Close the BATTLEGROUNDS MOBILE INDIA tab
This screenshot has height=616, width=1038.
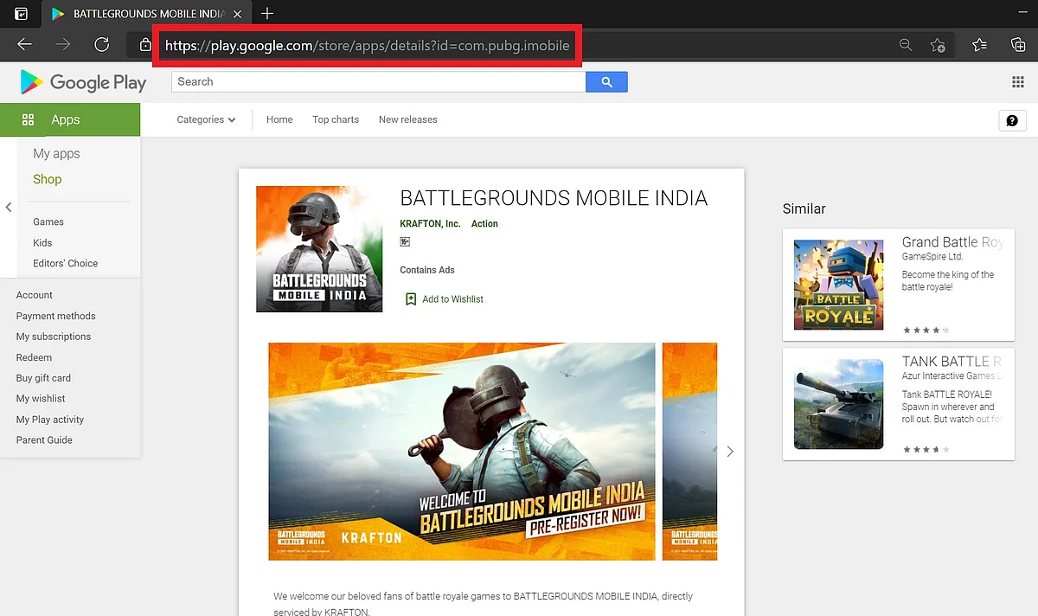[235, 14]
